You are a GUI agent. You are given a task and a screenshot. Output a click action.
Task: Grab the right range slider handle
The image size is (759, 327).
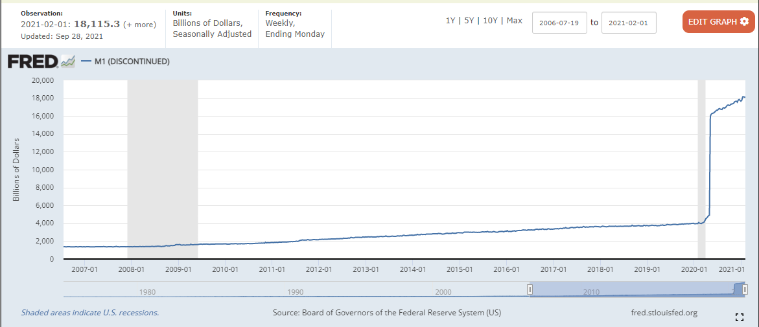745,289
